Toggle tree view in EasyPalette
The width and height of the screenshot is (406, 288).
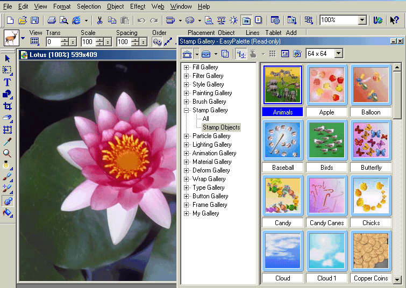241,54
